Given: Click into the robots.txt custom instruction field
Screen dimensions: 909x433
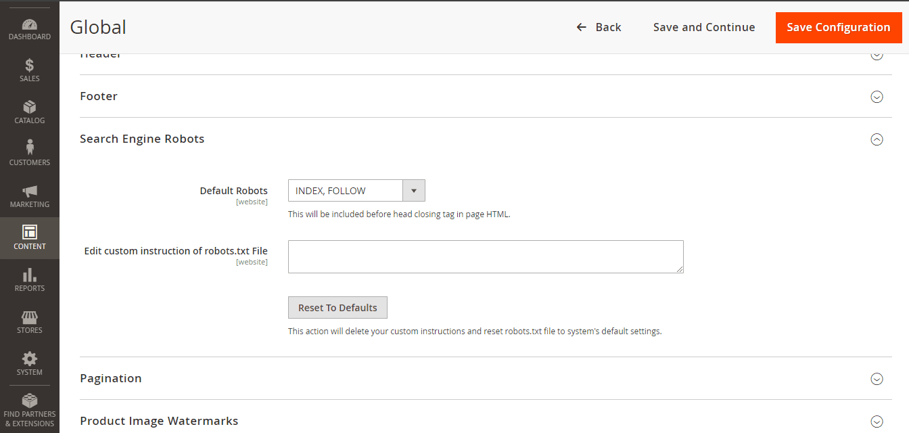Looking at the screenshot, I should click(x=486, y=257).
